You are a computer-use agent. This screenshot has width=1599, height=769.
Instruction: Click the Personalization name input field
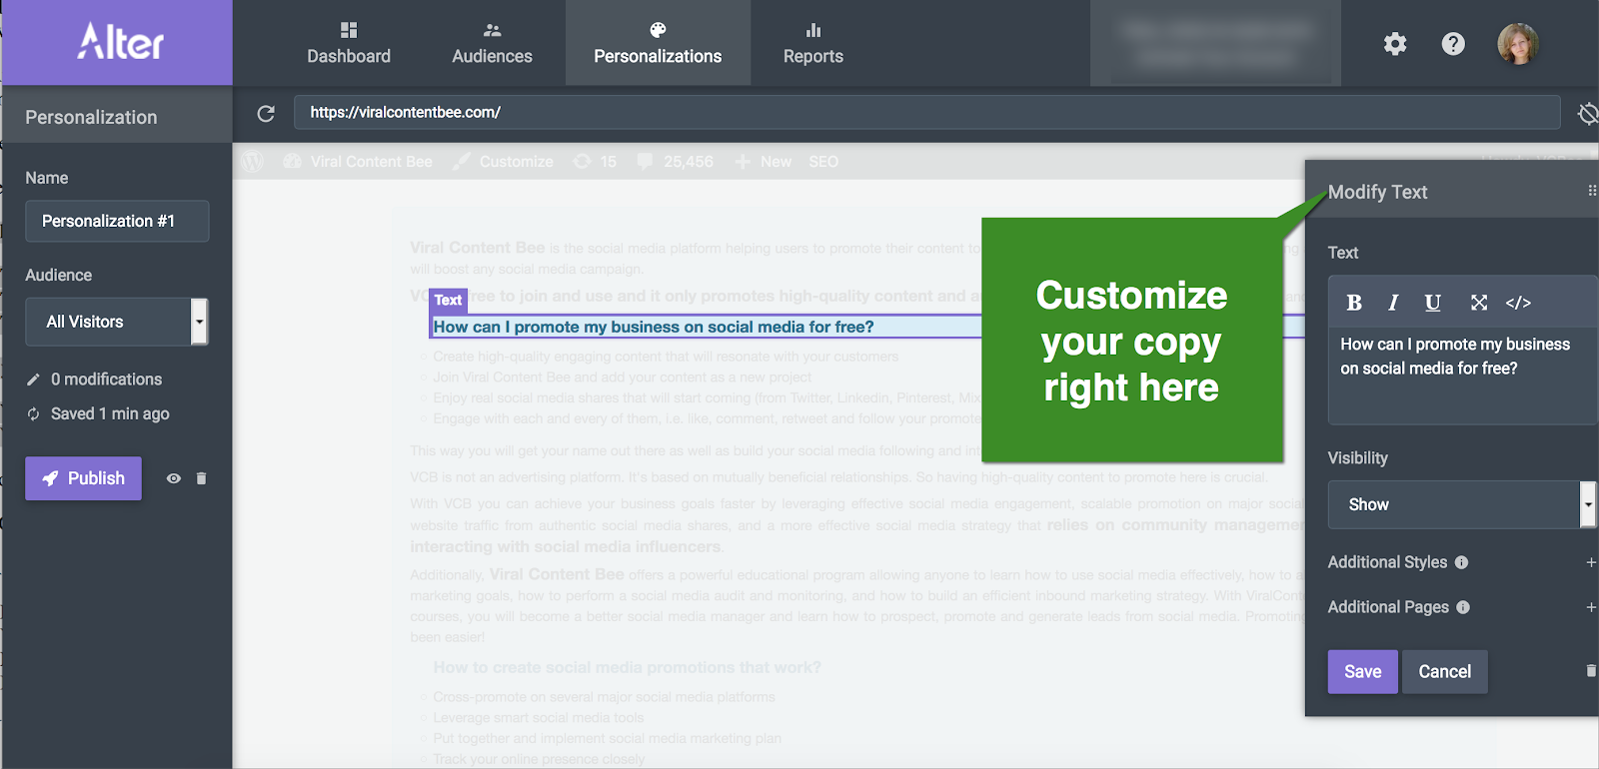click(117, 221)
